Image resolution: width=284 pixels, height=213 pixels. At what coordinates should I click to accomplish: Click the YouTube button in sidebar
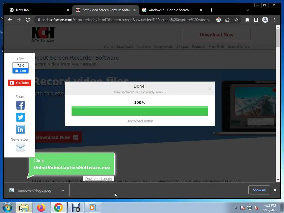(x=20, y=83)
